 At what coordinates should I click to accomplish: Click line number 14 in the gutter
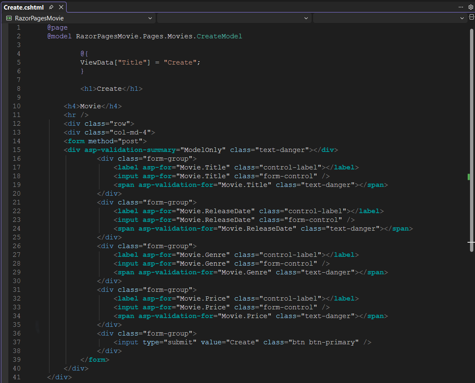[x=17, y=141]
